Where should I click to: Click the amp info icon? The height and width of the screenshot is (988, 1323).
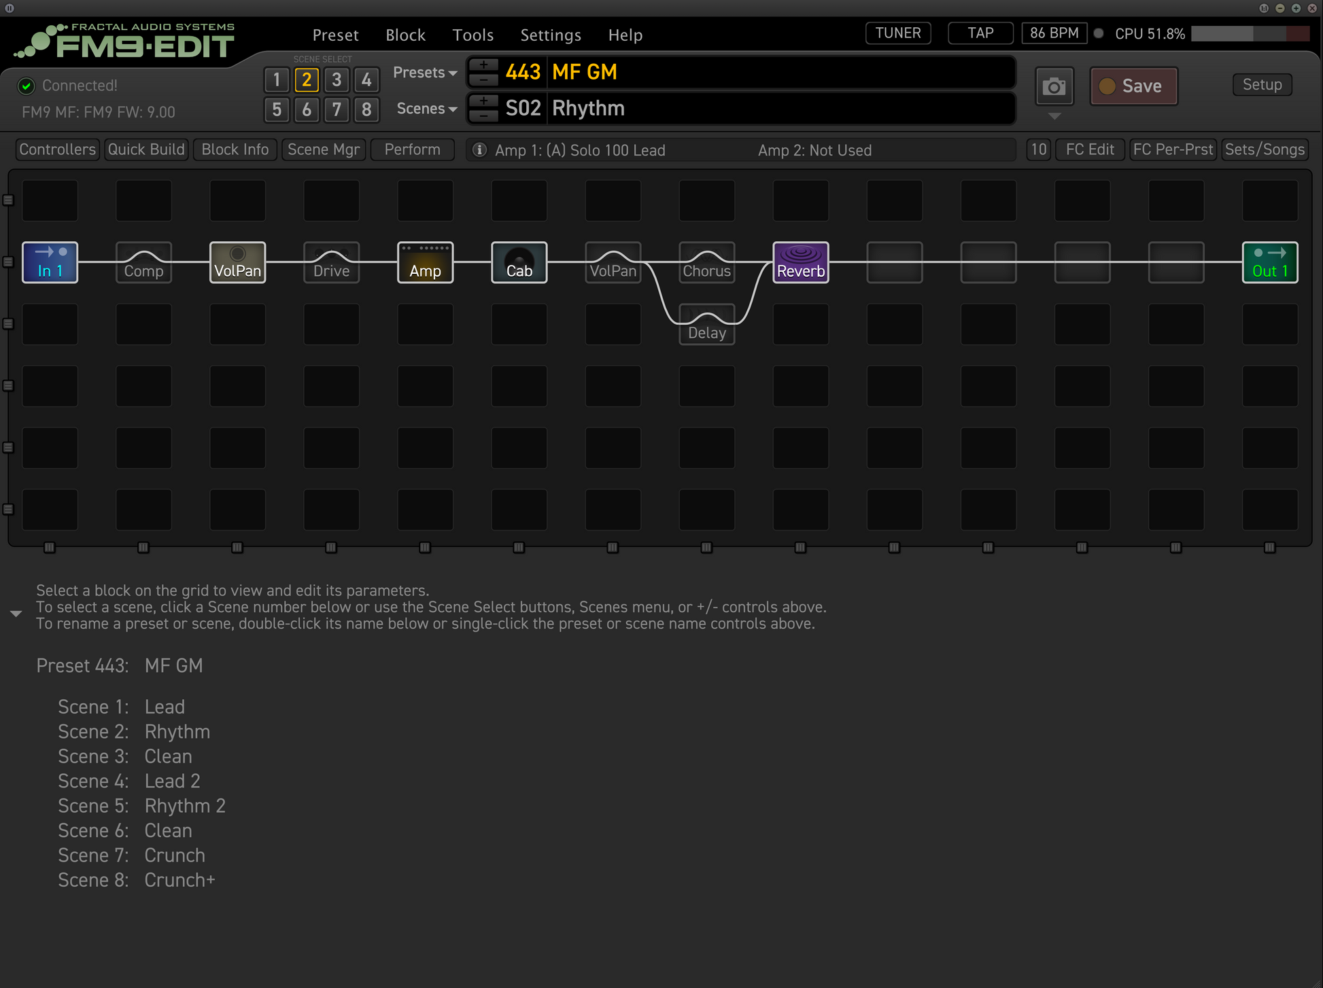pos(479,150)
